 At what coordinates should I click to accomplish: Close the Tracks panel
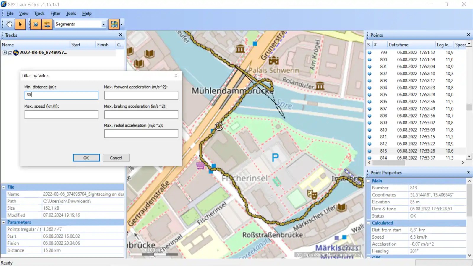(x=120, y=35)
